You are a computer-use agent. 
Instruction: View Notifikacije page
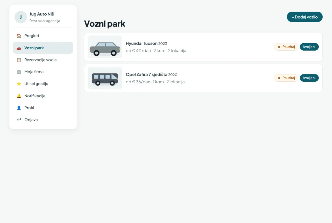click(x=43, y=96)
